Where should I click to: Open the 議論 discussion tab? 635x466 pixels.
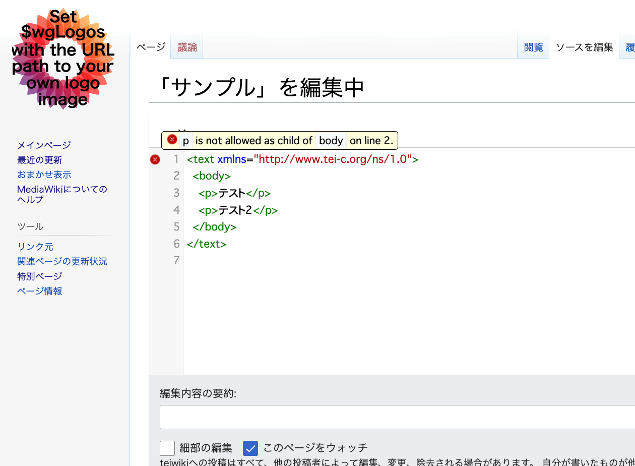tap(187, 47)
